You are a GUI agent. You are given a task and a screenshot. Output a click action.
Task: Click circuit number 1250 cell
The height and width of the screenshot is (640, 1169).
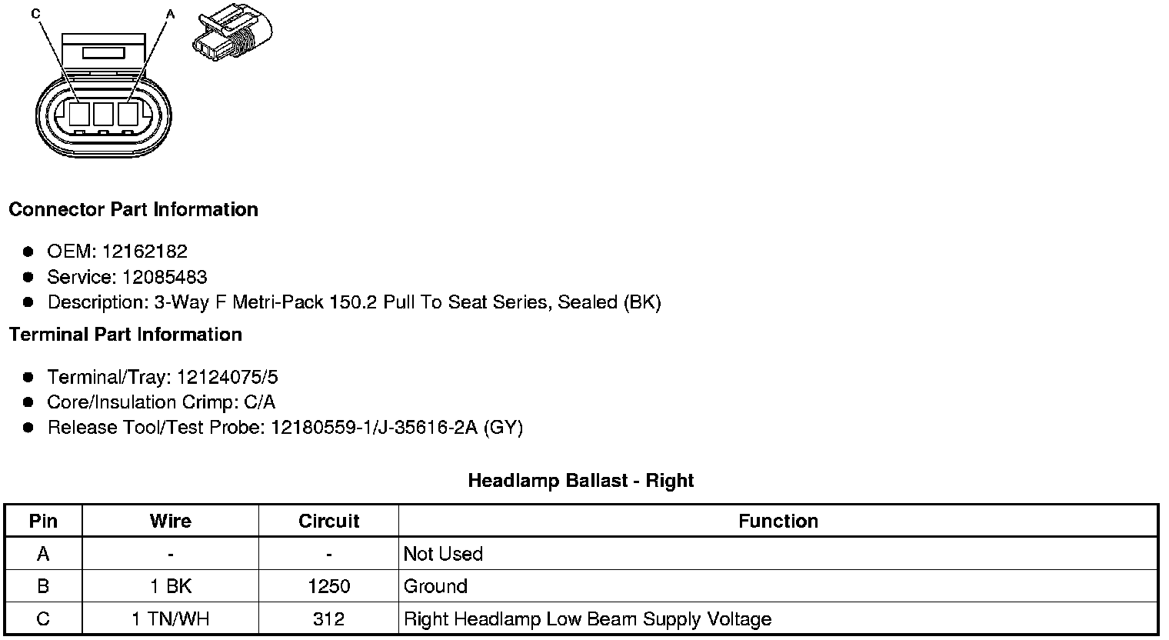click(328, 586)
